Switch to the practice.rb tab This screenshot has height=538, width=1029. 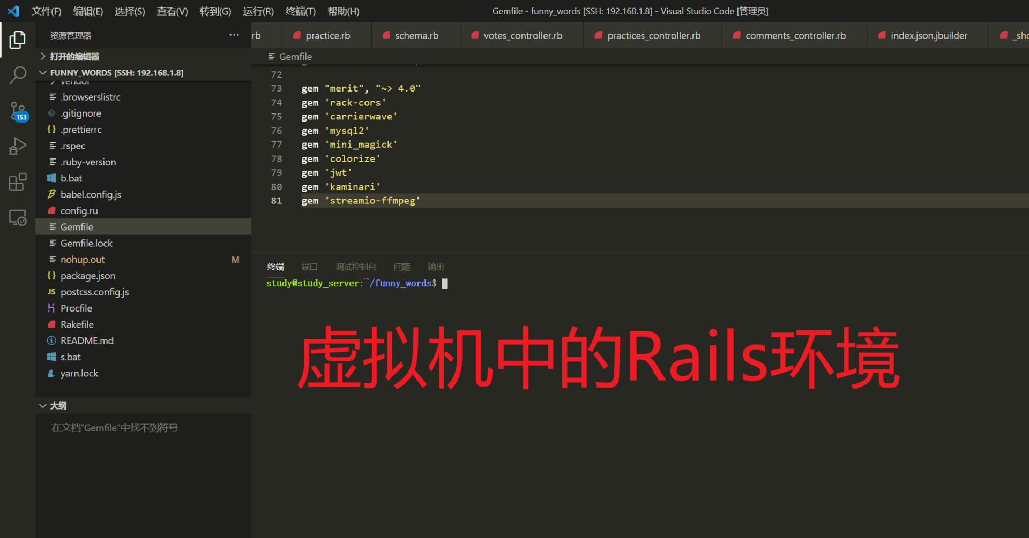pyautogui.click(x=326, y=35)
